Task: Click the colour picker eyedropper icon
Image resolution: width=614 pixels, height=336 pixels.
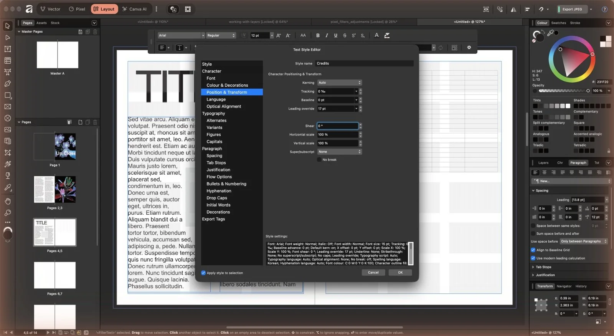Action: point(550,33)
